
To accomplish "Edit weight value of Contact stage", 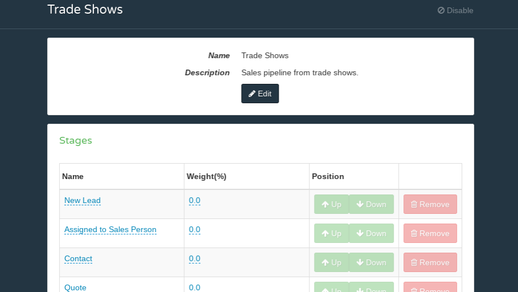I will click(194, 258).
